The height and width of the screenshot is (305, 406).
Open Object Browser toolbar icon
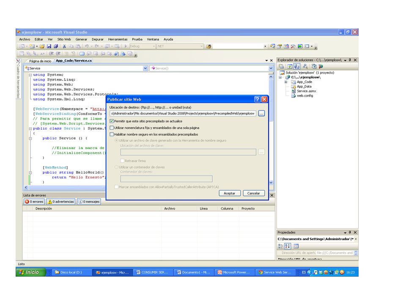[286, 46]
